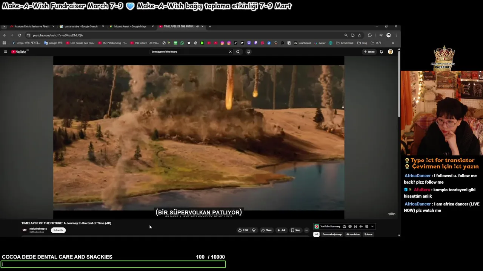Click the video player to pause

[198, 137]
